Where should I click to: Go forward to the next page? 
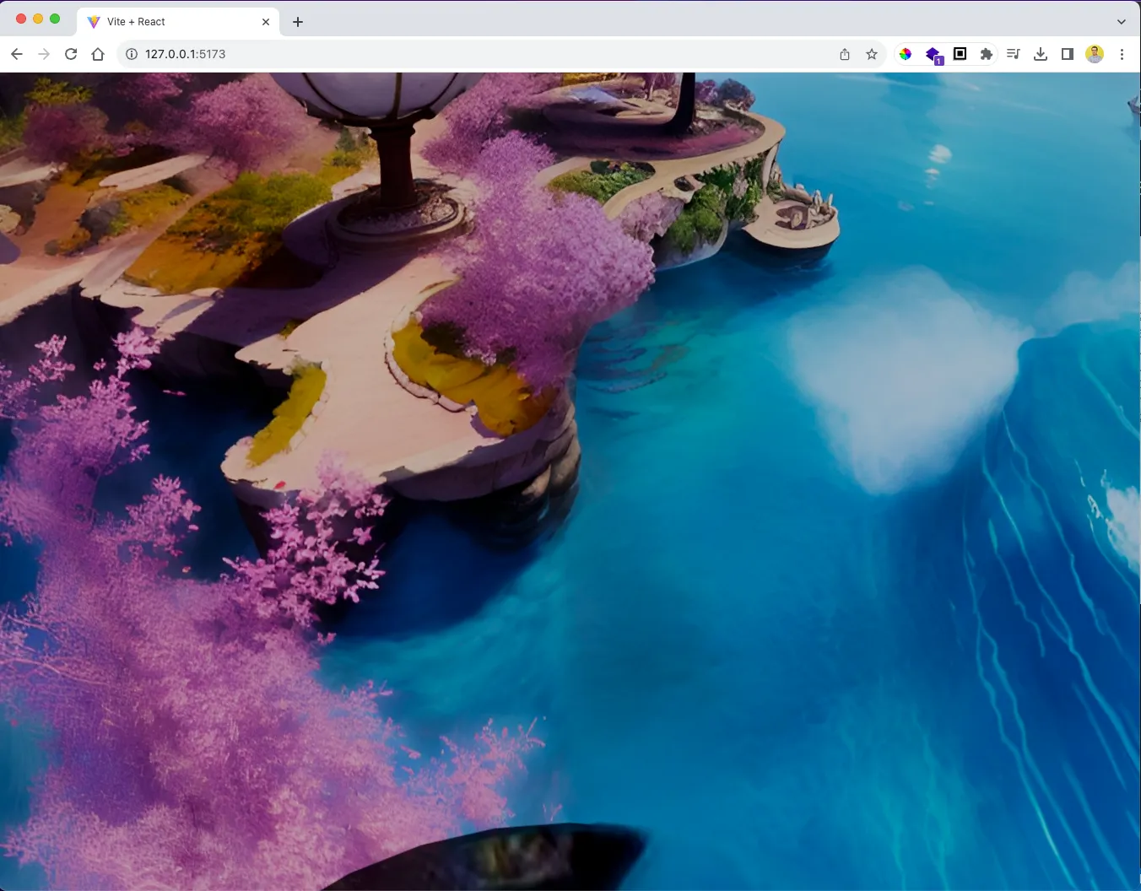(x=44, y=54)
